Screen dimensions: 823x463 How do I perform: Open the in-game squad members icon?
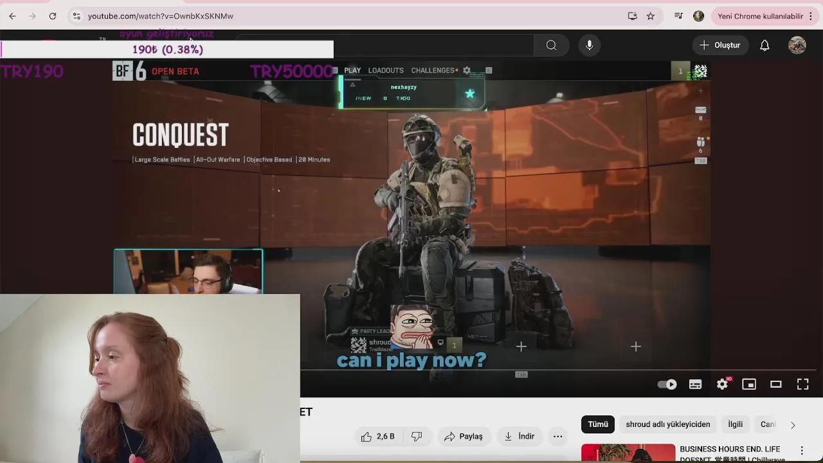(x=700, y=142)
